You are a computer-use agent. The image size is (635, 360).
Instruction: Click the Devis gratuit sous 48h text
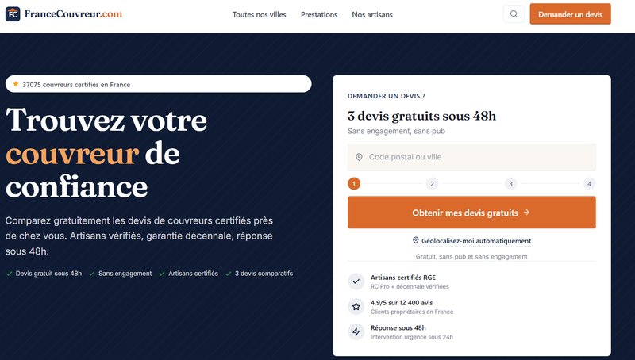point(48,274)
